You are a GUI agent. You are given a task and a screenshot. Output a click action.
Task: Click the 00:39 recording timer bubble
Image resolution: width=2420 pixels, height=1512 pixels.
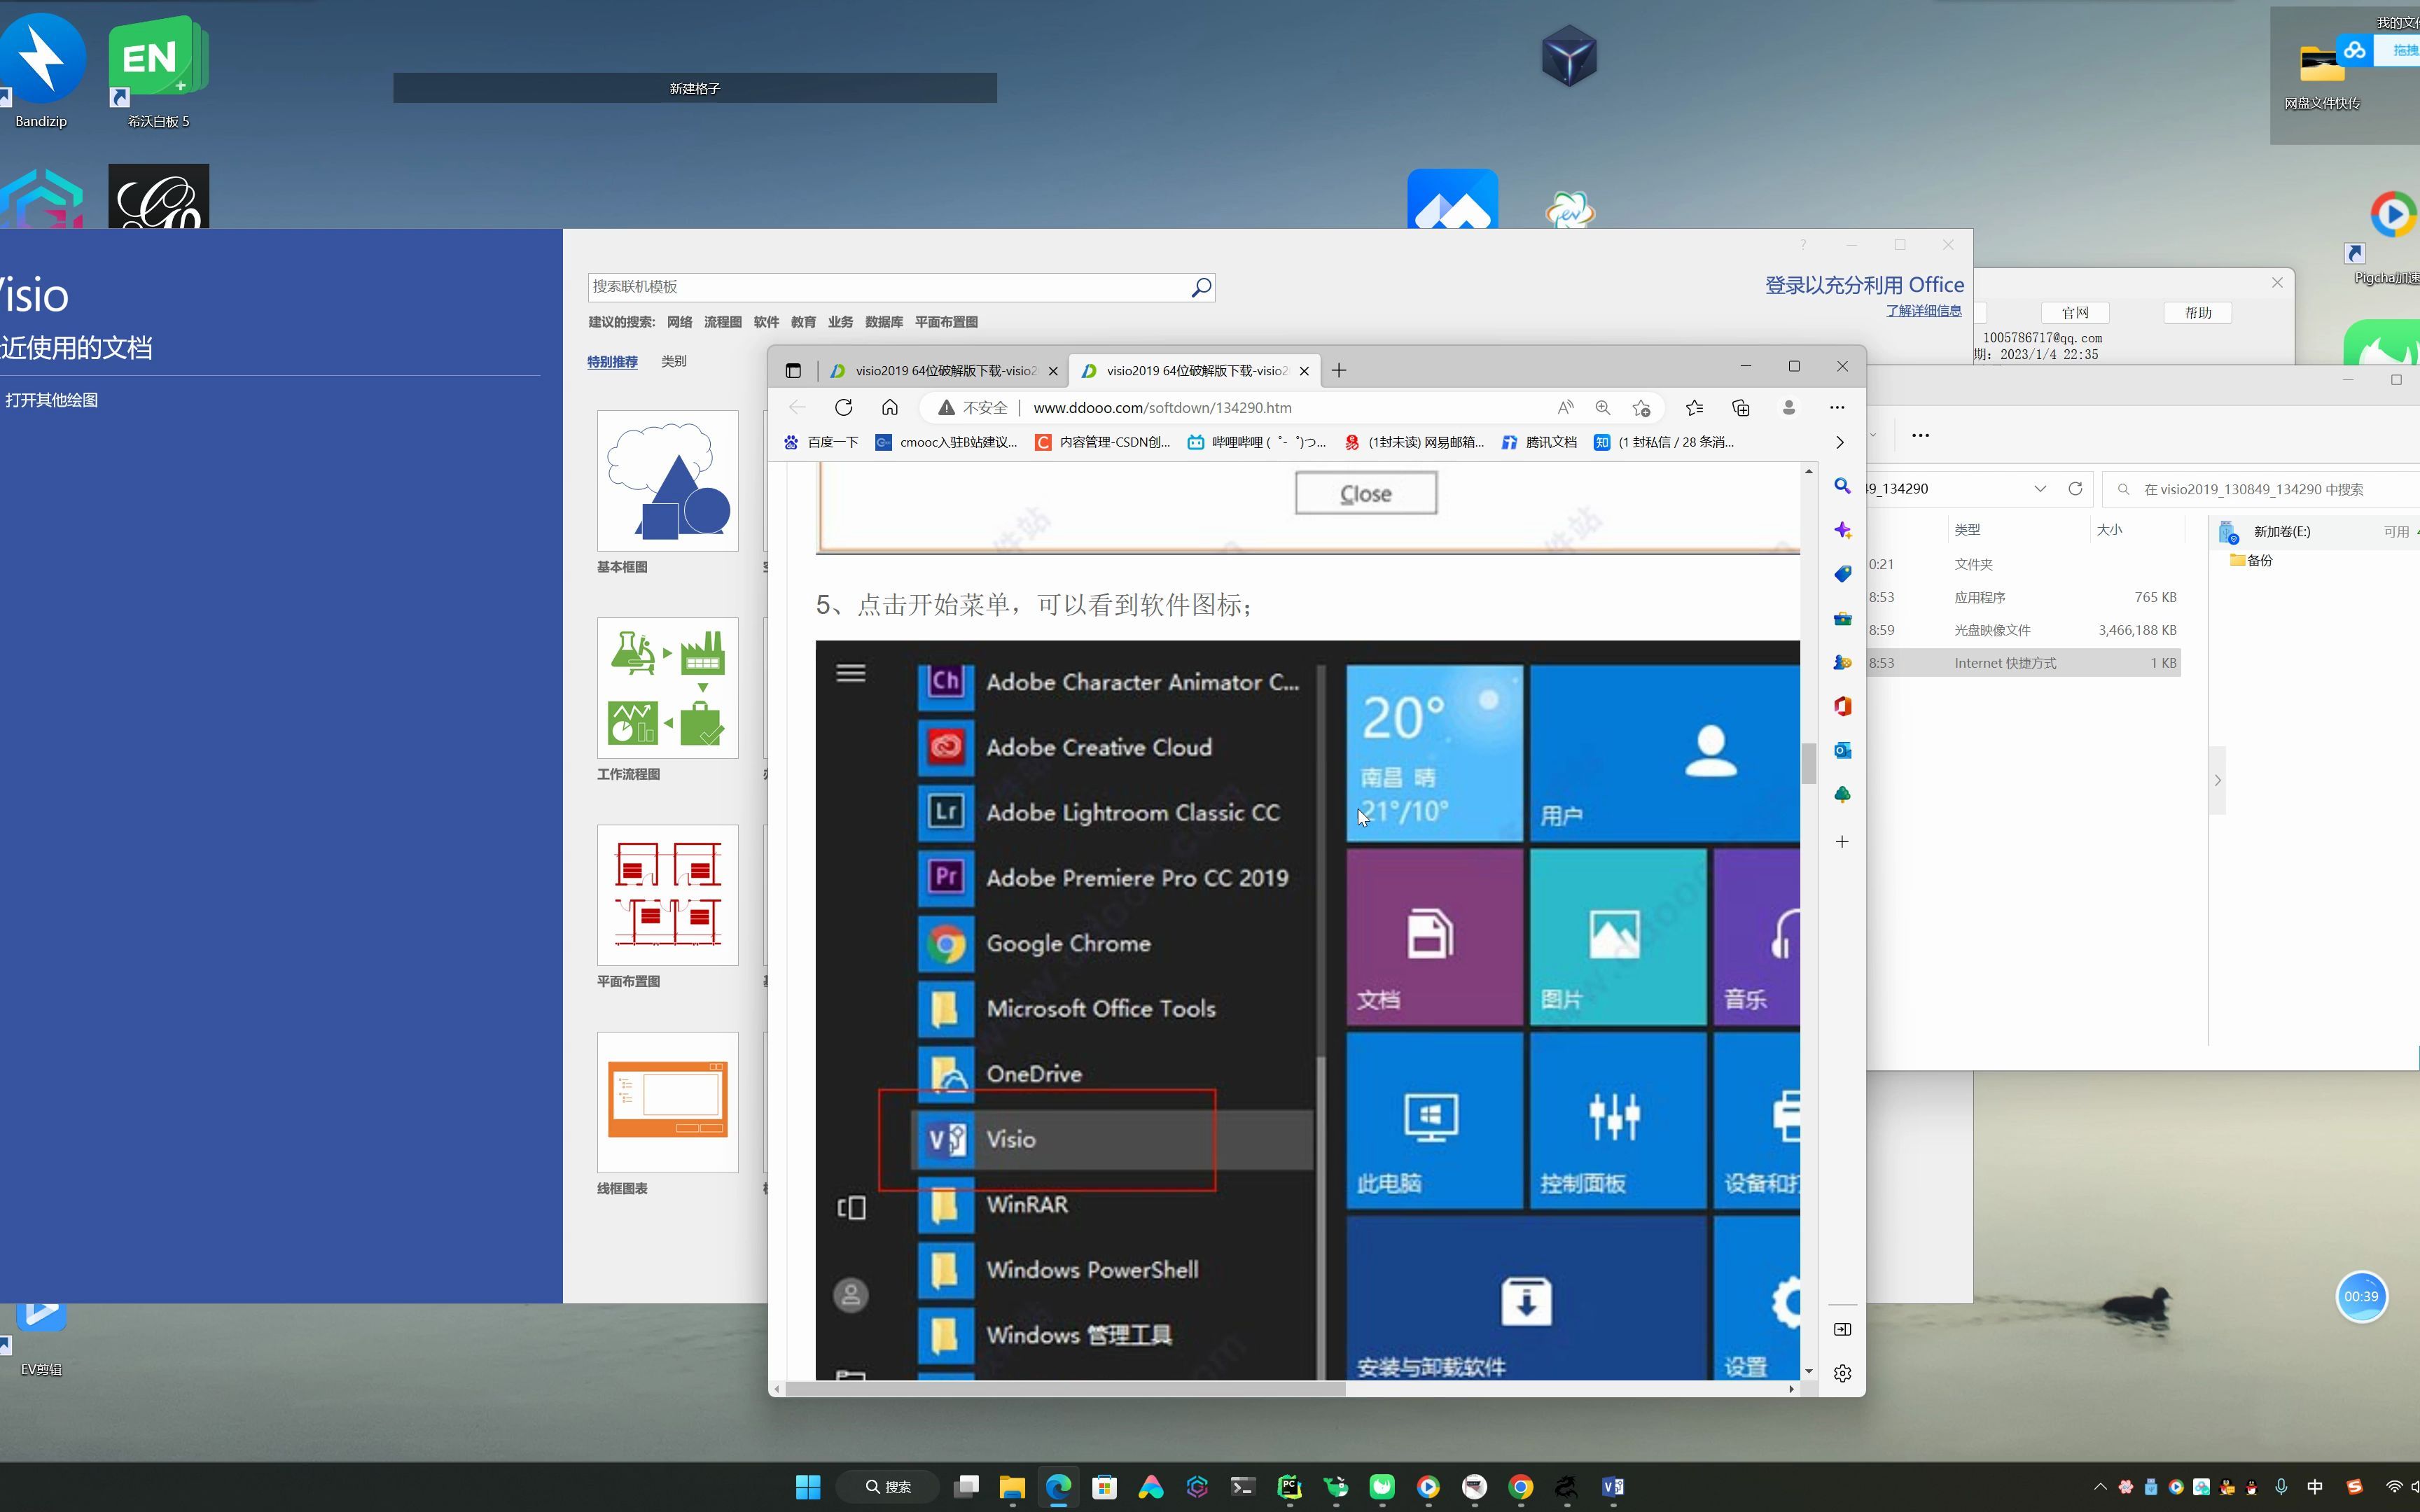[x=2361, y=1297]
